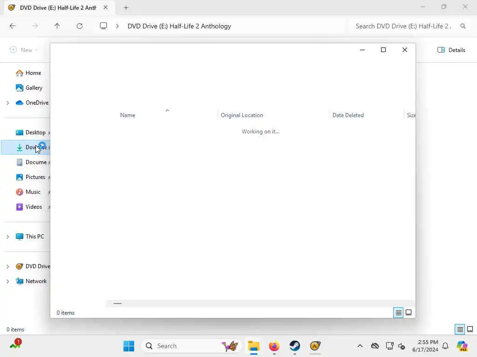Screen dimensions: 477x357
Task: Close the DVD Drive (E:) tab
Action: pos(106,7)
